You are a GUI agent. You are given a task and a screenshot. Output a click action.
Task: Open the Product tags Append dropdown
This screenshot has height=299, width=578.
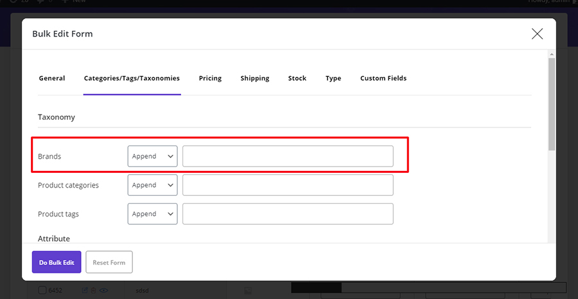(153, 214)
